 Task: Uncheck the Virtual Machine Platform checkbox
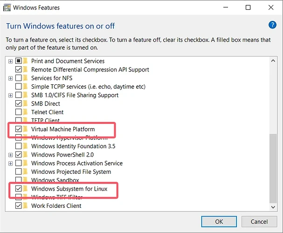tap(19, 129)
